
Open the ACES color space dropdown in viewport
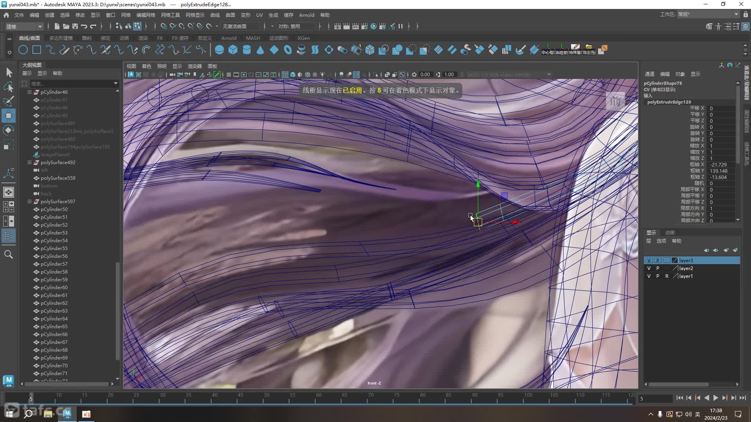pyautogui.click(x=509, y=75)
